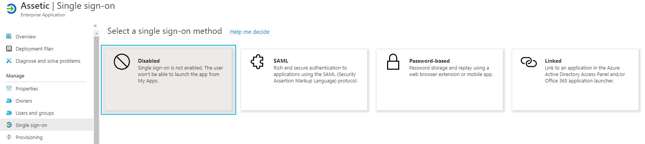Click the SAML puzzle piece icon

click(258, 62)
